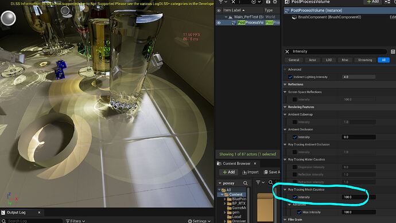396x223 pixels.
Task: Enable Ambient Cubemap Intensity checkbox
Action: [x=294, y=122]
